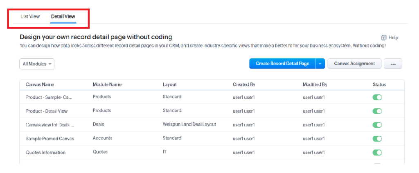Toggle Quotes Information status switch

click(377, 153)
